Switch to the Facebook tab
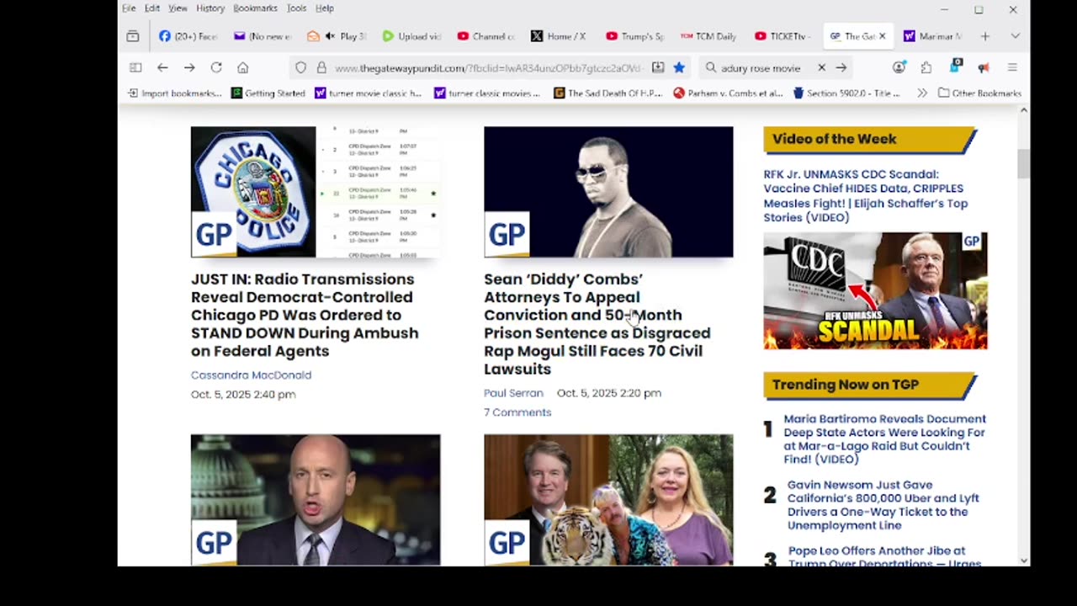The height and width of the screenshot is (606, 1077). 188,36
